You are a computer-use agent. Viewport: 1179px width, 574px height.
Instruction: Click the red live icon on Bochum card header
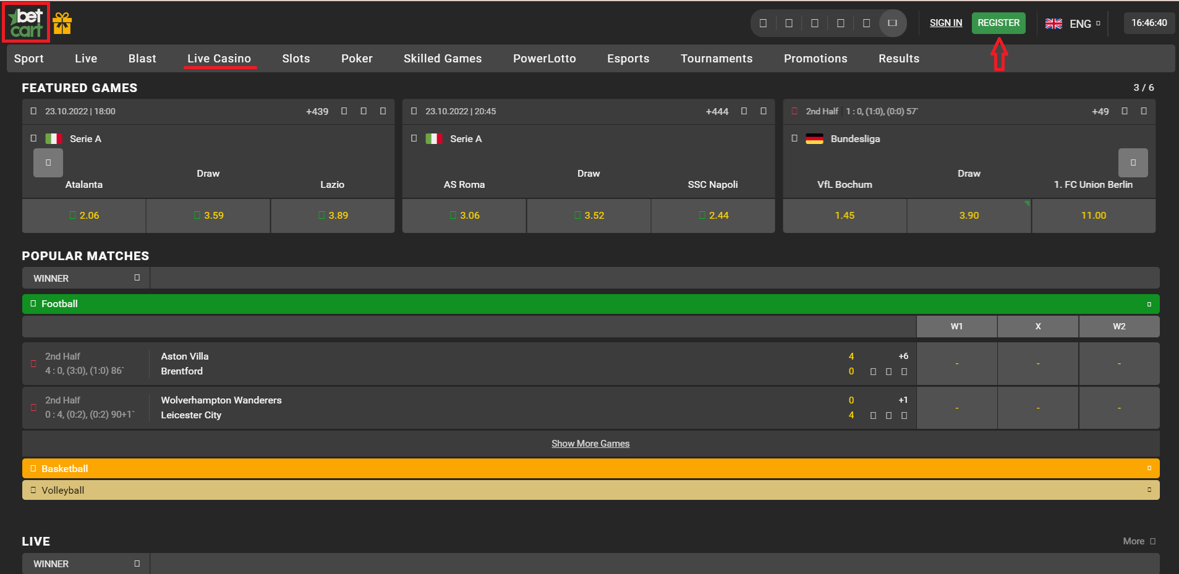(794, 111)
